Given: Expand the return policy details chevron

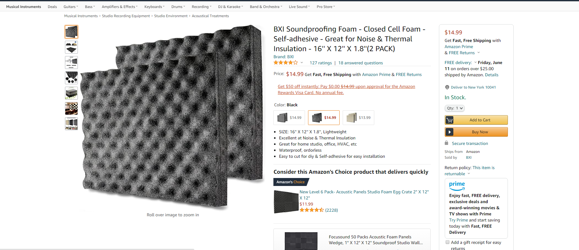Looking at the screenshot, I should click(469, 174).
